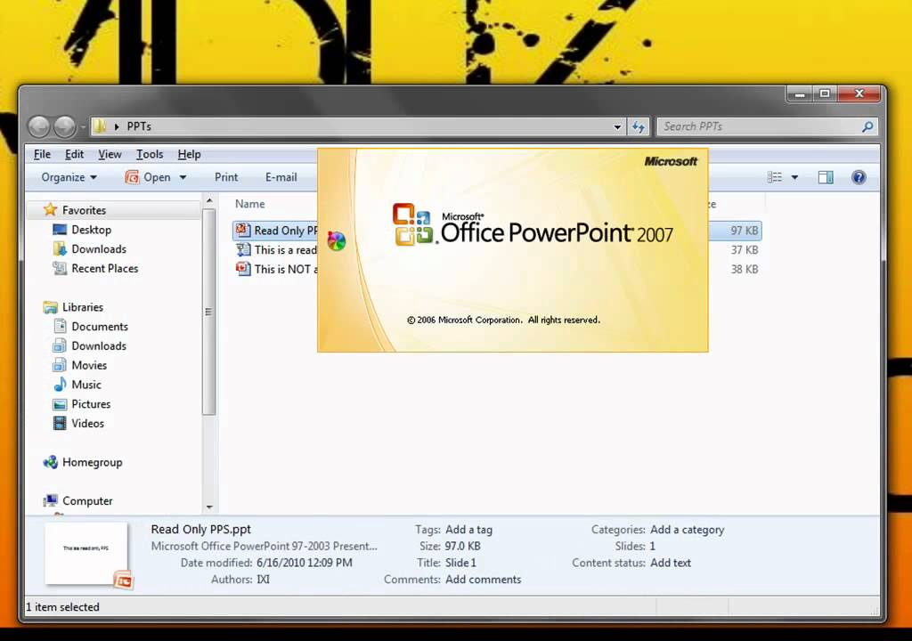Screen dimensions: 912x641
Task: Click the Slide 1 title value
Action: pos(460,563)
